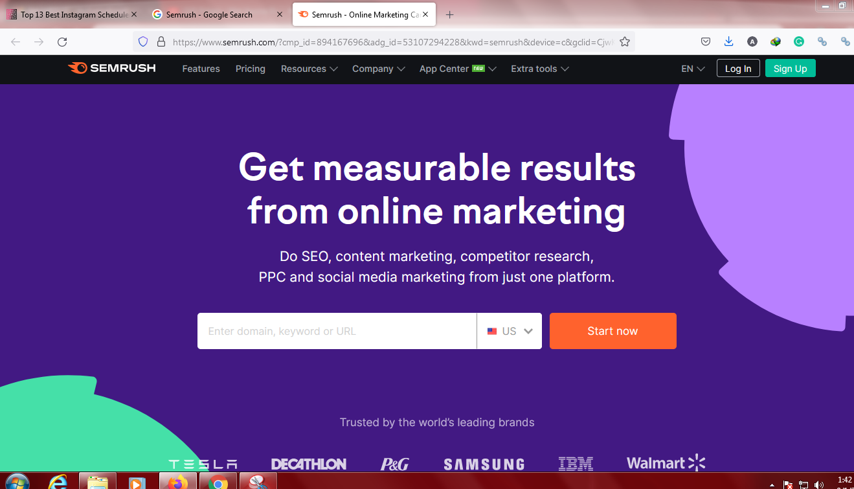Close the Semrush - Google Search tab

[x=280, y=14]
